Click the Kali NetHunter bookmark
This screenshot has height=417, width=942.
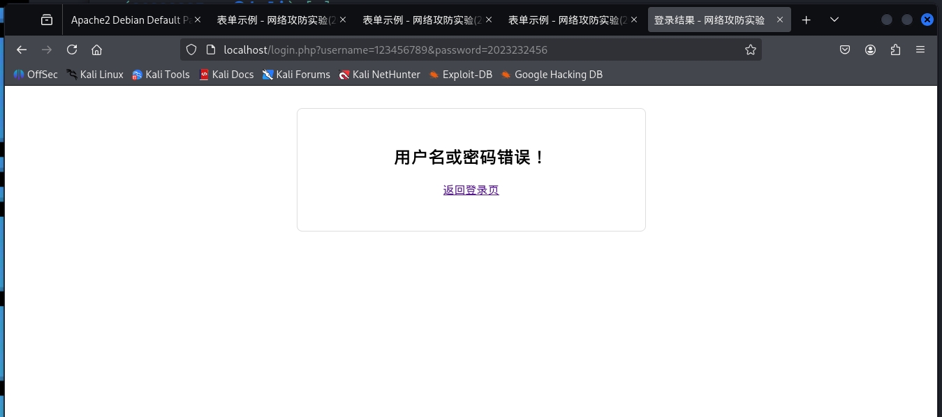pyautogui.click(x=380, y=75)
